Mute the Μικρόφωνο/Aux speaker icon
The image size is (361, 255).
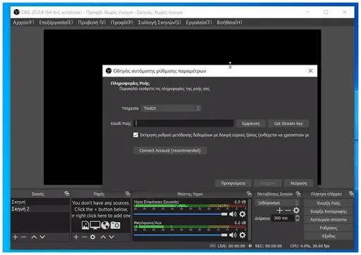233,235
